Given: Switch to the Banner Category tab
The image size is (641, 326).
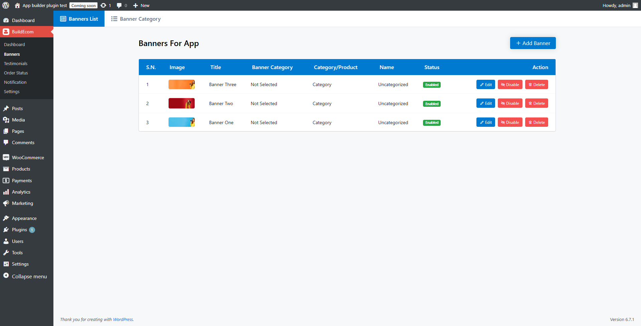Looking at the screenshot, I should (136, 19).
